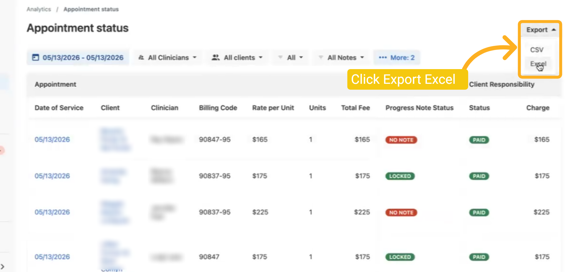Click billing code 90847
Viewport: 565px width, 272px height.
(209, 257)
